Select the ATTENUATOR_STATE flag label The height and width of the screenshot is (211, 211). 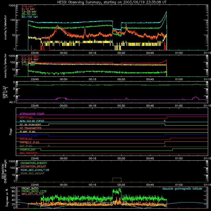32,114
